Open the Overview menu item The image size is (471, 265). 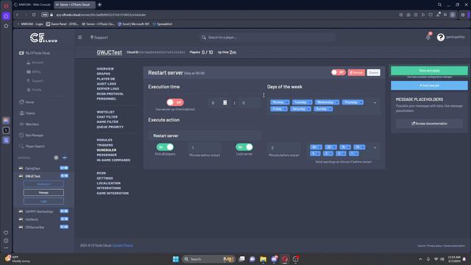point(105,68)
